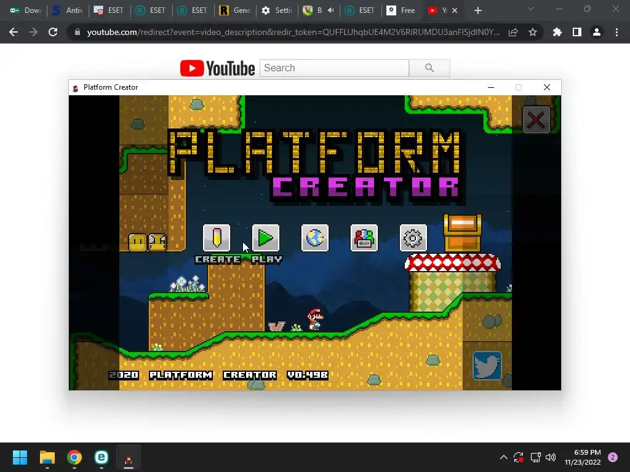This screenshot has height=472, width=630.
Task: Switch to the first Downloads tab
Action: tap(25, 10)
